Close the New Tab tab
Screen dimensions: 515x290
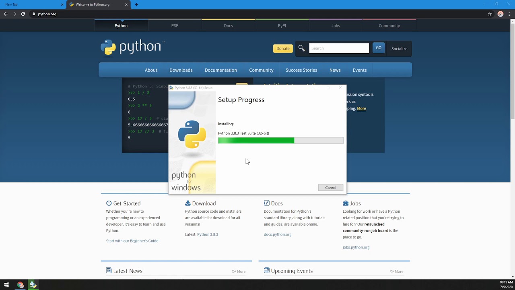tap(62, 4)
